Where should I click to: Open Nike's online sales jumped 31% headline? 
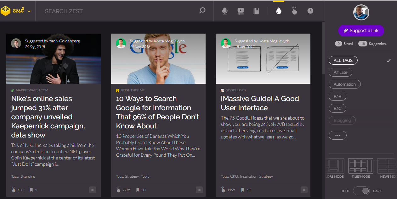pos(48,117)
